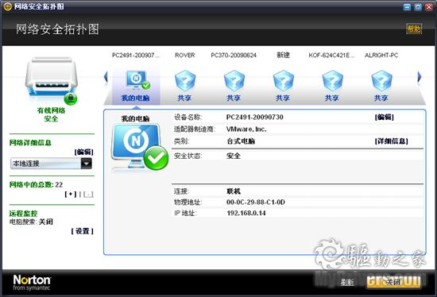Click the 共享 label under ROVER

184,98
